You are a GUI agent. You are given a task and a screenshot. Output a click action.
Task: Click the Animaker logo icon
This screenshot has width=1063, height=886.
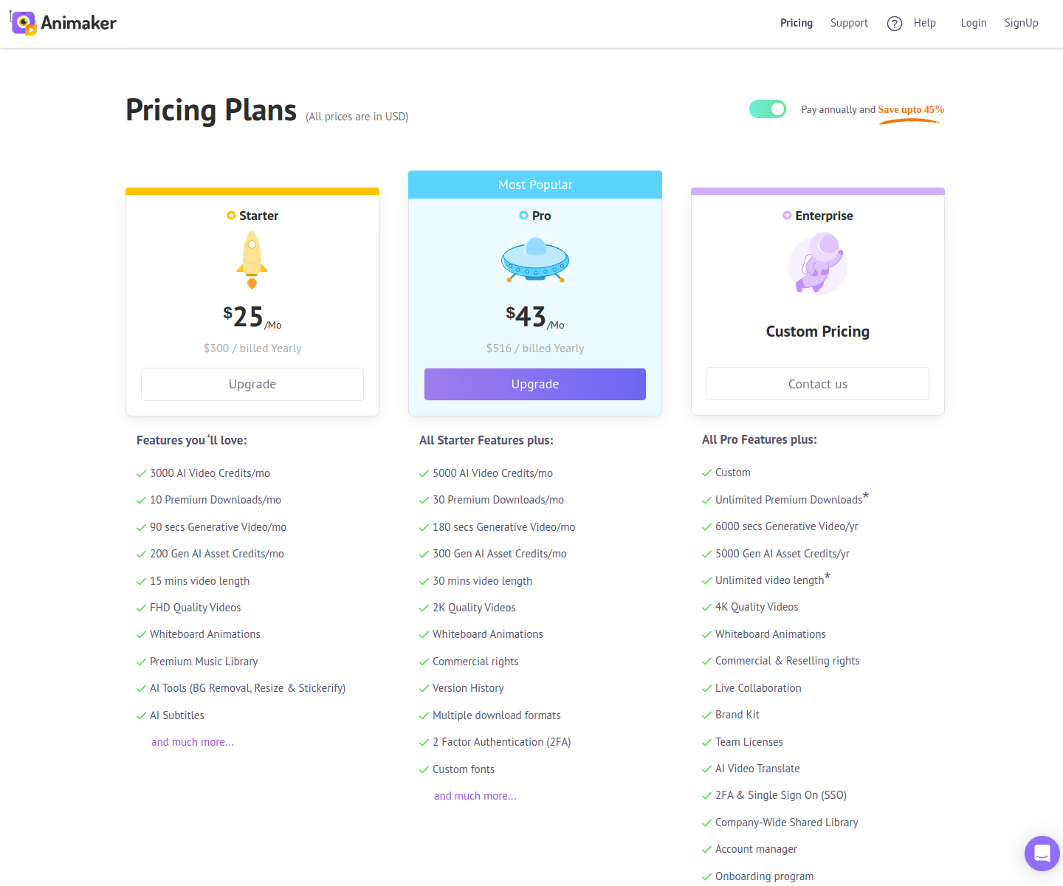(x=24, y=24)
